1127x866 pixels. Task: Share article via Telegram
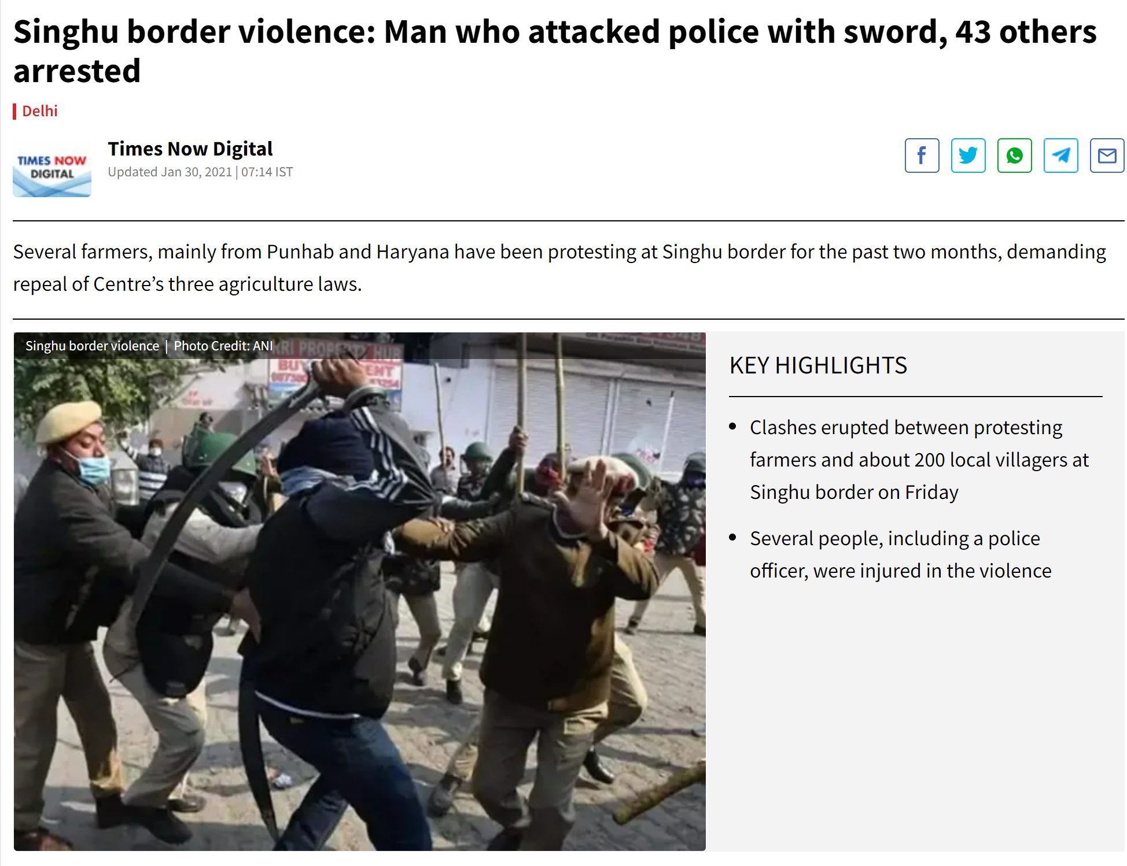tap(1060, 156)
